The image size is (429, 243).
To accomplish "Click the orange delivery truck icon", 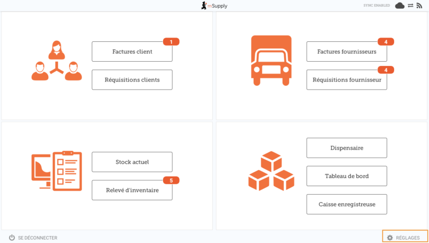I will 271,61.
